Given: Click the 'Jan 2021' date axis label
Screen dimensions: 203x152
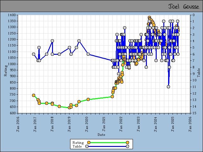Looking at the screenshot, I should click(x=104, y=124).
